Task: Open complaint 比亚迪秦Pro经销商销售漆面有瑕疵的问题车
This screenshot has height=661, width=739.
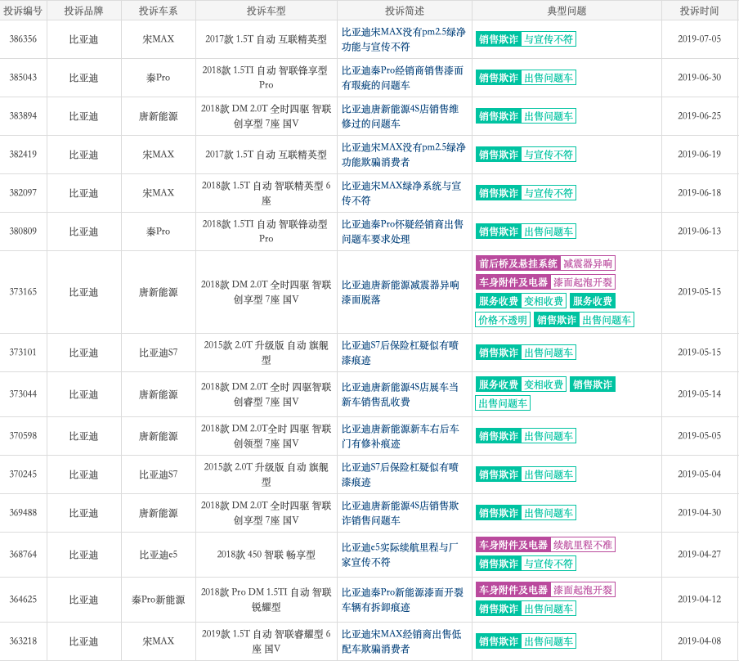Action: [402, 78]
